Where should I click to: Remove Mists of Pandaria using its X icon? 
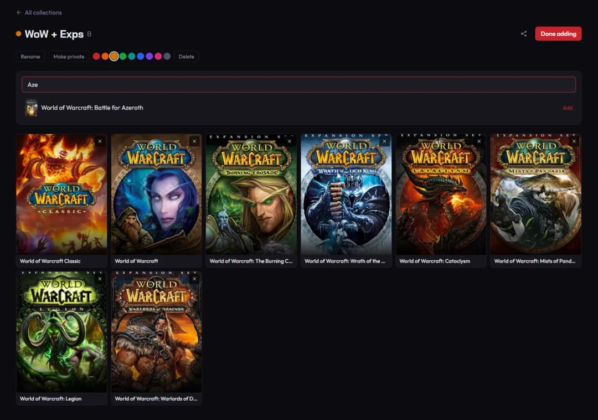574,141
